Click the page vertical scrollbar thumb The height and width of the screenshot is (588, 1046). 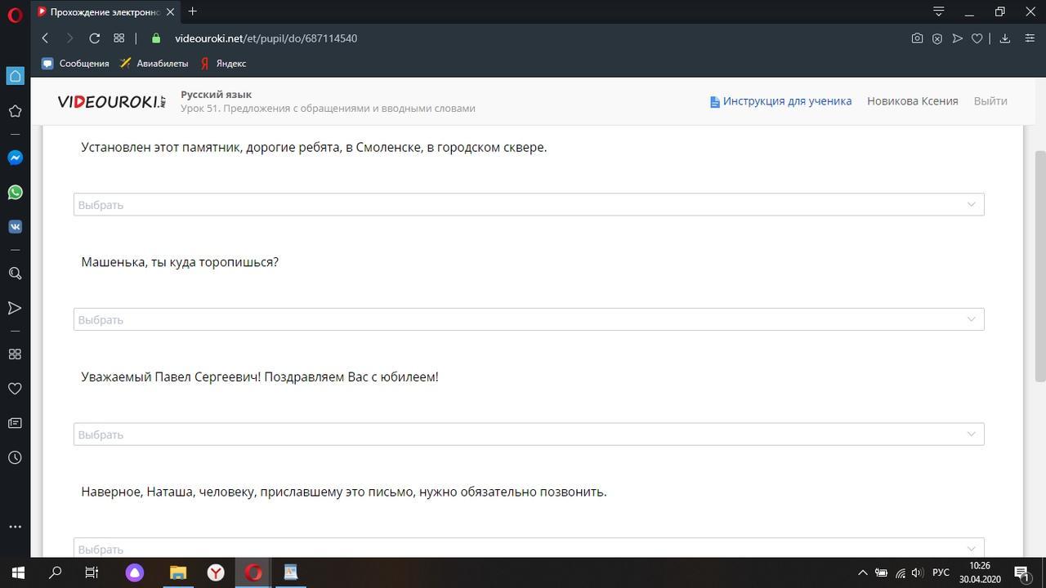[1040, 265]
